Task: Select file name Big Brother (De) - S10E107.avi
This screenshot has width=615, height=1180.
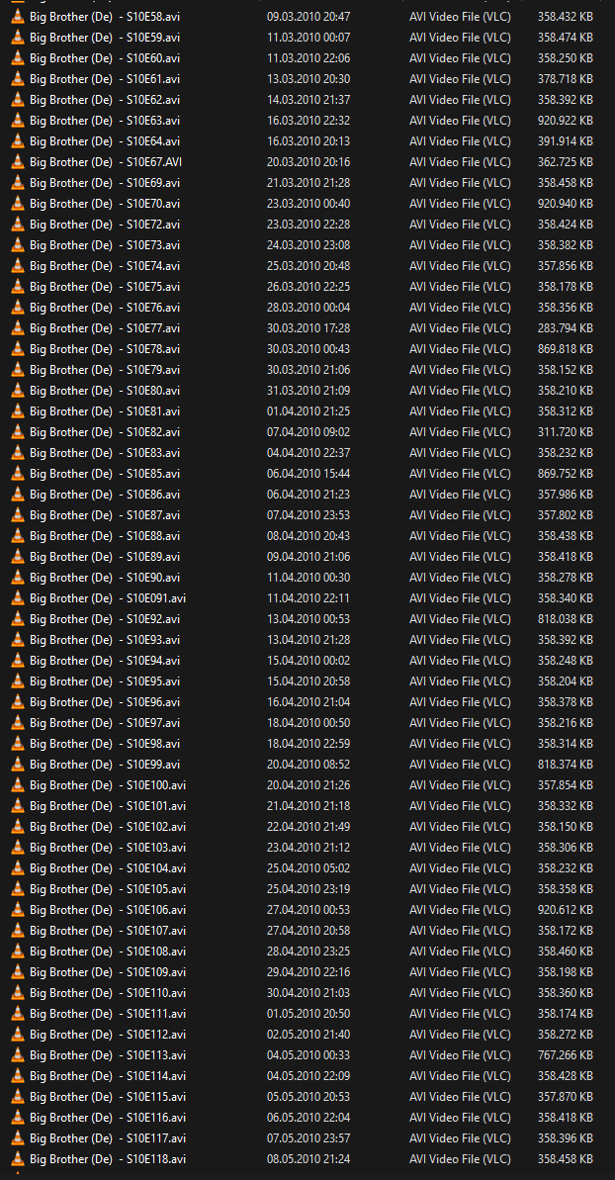Action: point(108,930)
